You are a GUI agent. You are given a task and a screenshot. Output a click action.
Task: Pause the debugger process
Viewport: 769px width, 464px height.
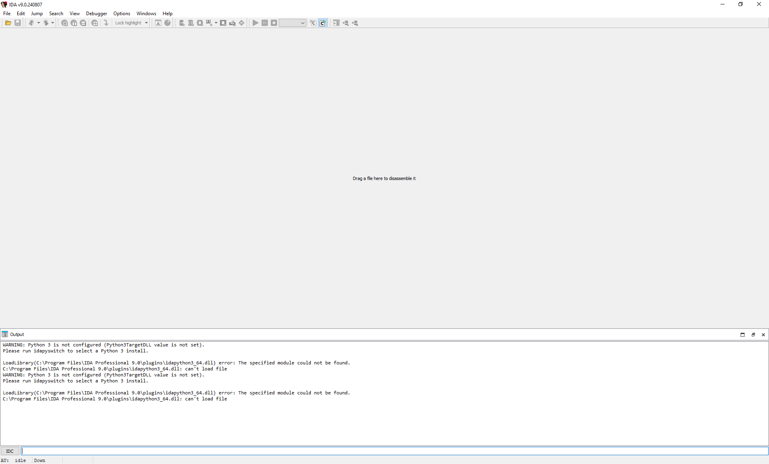pos(265,23)
